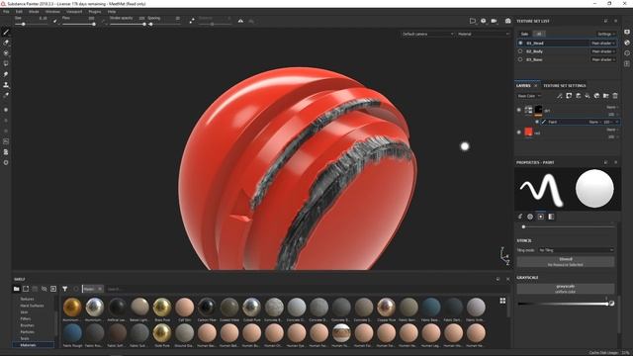The image size is (633, 356).
Task: Select stencil properties tab icon
Action: click(541, 217)
